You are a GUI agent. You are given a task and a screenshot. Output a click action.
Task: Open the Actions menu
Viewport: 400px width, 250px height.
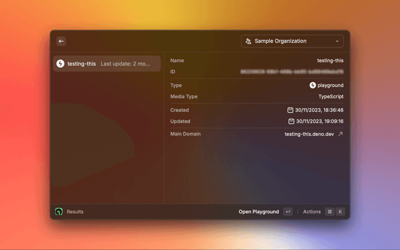(312, 212)
